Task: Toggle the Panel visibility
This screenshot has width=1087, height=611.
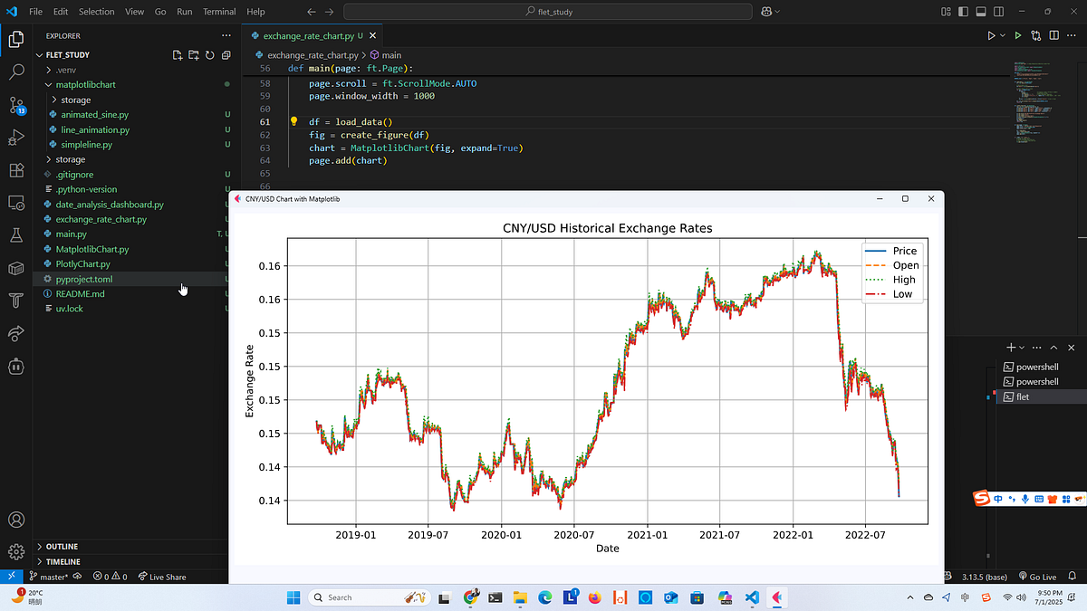Action: (x=982, y=10)
